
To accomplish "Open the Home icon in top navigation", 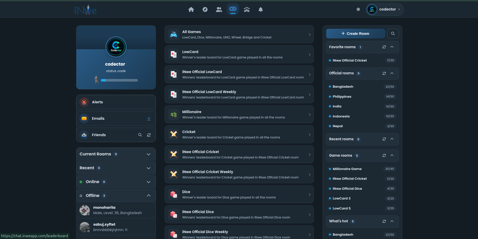I will 191,9.
